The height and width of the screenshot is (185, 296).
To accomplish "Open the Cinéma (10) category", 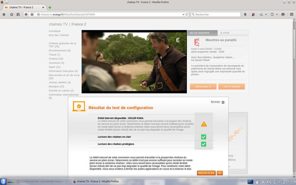I will tap(56, 59).
